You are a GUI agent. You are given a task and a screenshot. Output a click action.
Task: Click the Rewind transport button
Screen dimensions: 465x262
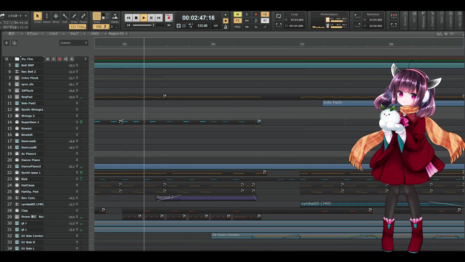[x=128, y=18]
